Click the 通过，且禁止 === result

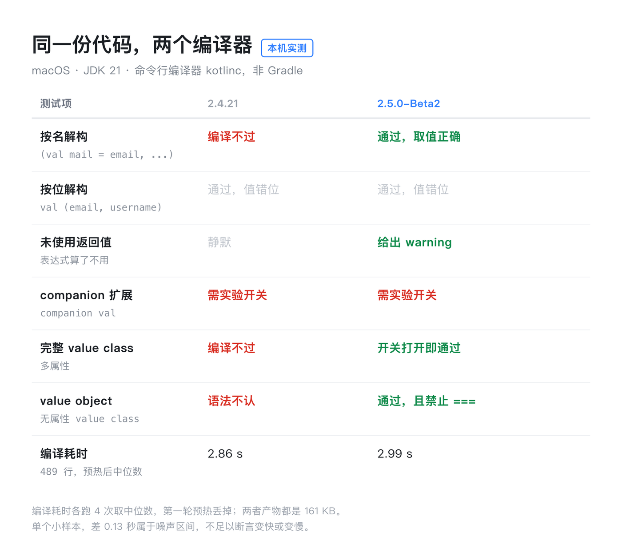[x=427, y=401]
